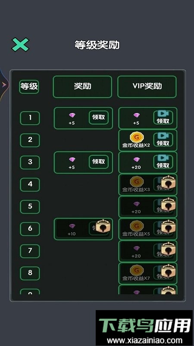Watch video to claim level 3 VIP reward
Viewport: 194px width, 346px height.
coord(163,162)
